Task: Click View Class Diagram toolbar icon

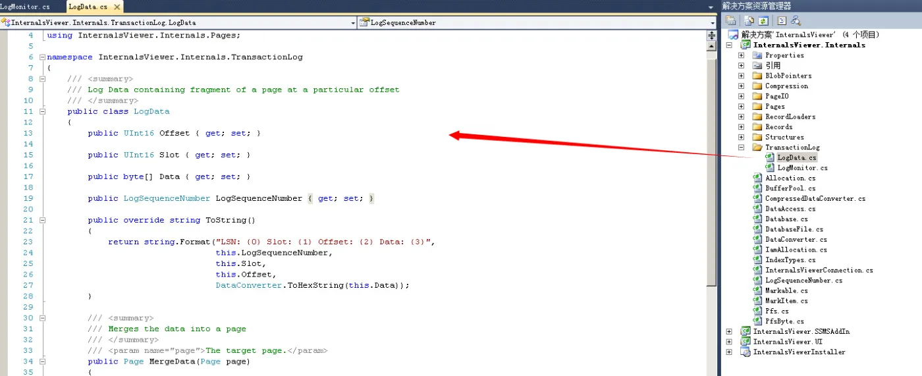Action: (x=796, y=20)
